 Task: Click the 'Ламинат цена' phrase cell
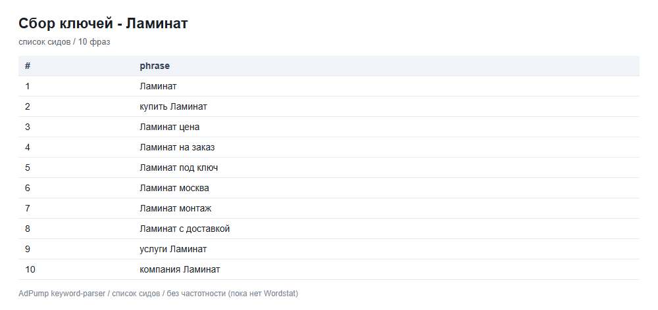point(170,127)
